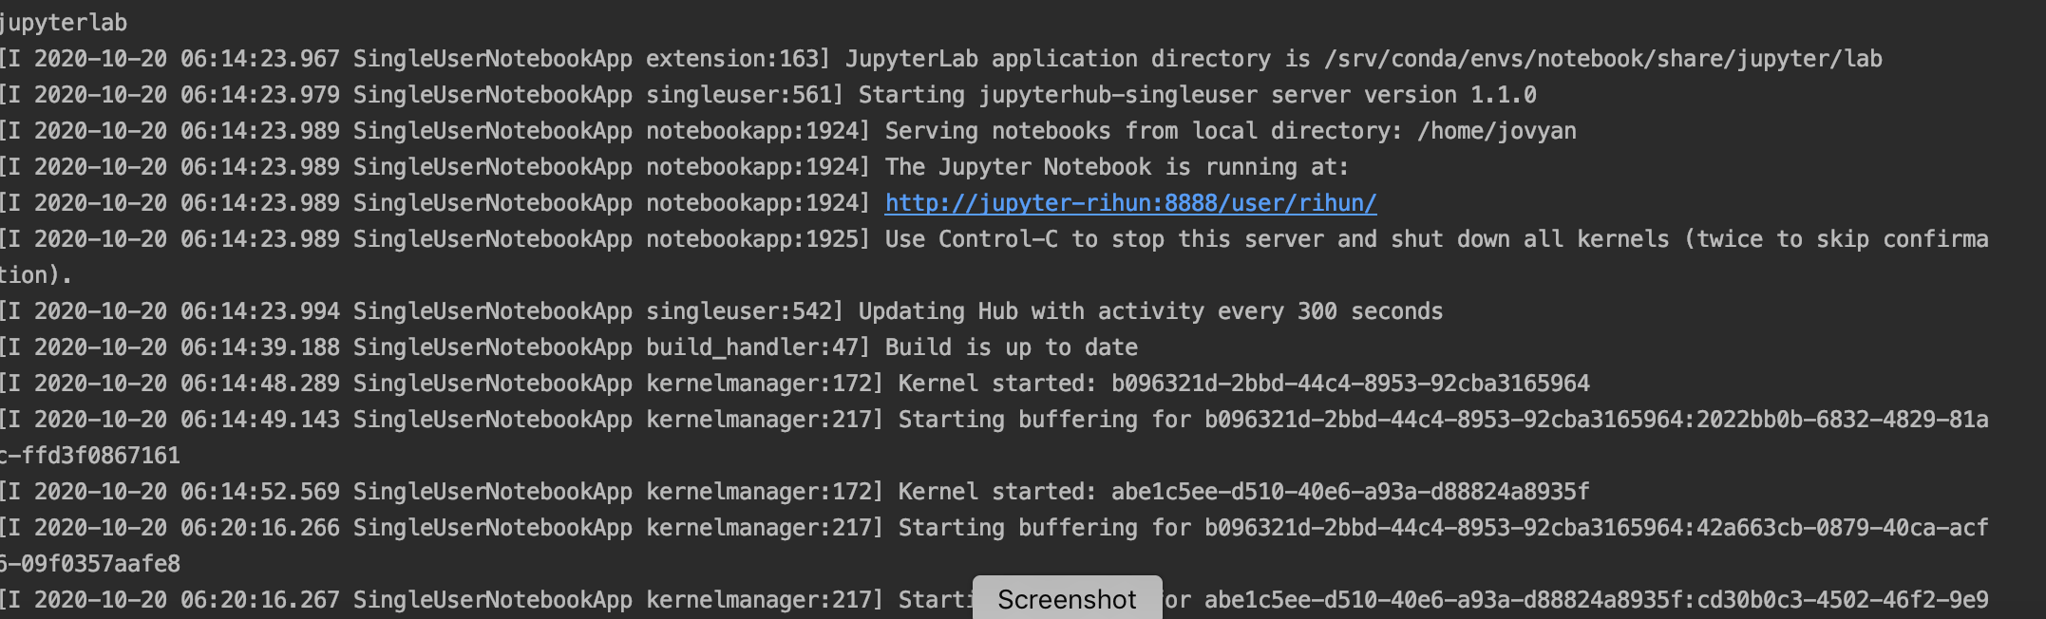Click the /home/jovyan directory text

point(1496,131)
